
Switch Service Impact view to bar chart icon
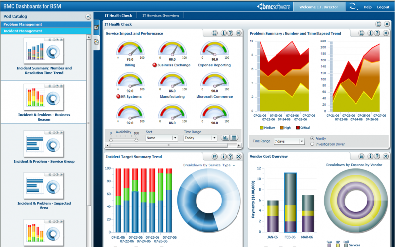click(225, 138)
